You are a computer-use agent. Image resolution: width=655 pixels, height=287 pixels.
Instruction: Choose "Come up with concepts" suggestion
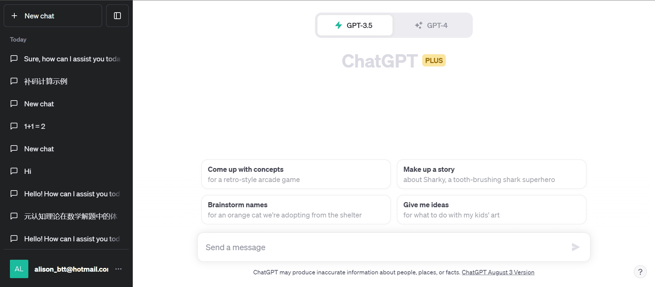pyautogui.click(x=296, y=174)
